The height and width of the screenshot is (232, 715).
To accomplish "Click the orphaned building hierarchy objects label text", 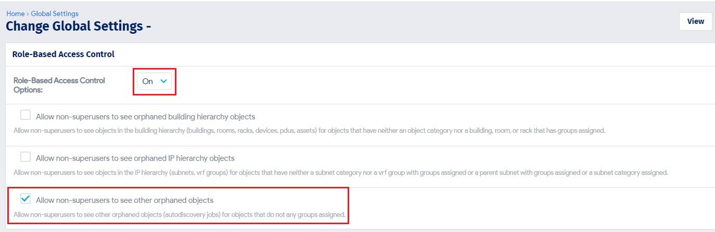I will pyautogui.click(x=145, y=116).
